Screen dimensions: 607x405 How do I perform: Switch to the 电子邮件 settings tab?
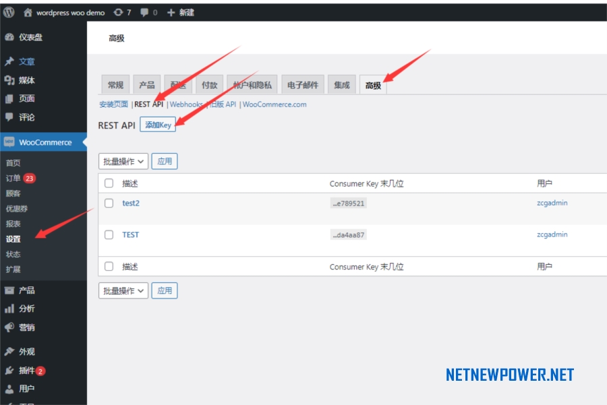[303, 85]
